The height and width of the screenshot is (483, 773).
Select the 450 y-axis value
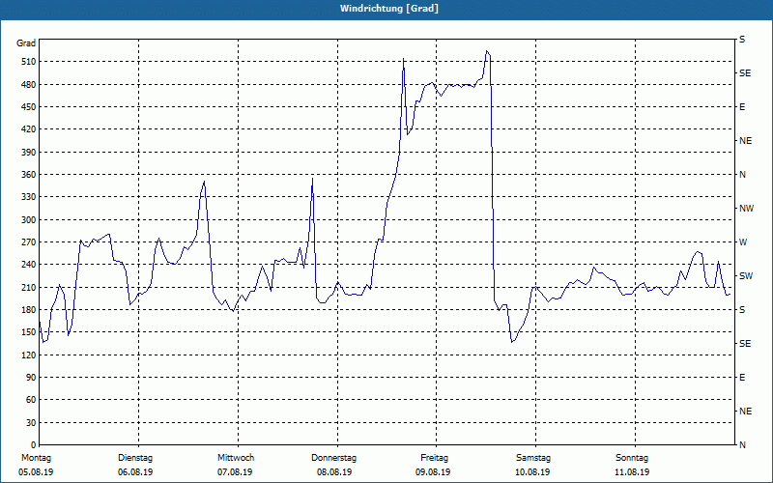pos(29,107)
